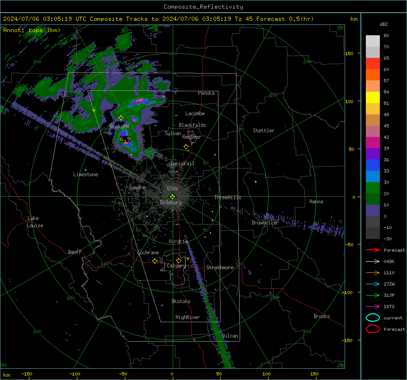The width and height of the screenshot is (407, 380).
Task: Click the Cochrane city label
Action: [x=148, y=253]
